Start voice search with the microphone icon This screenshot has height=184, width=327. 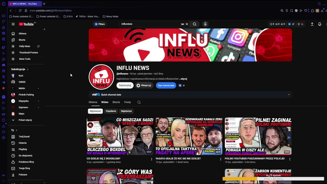(x=205, y=24)
